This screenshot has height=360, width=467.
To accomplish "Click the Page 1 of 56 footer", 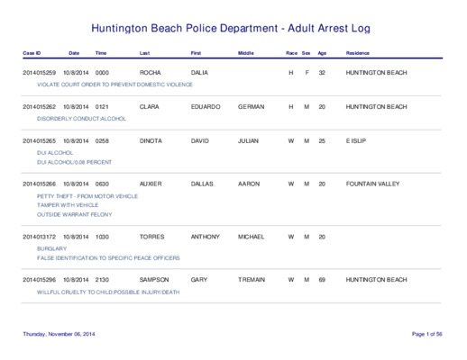I will click(x=427, y=334).
